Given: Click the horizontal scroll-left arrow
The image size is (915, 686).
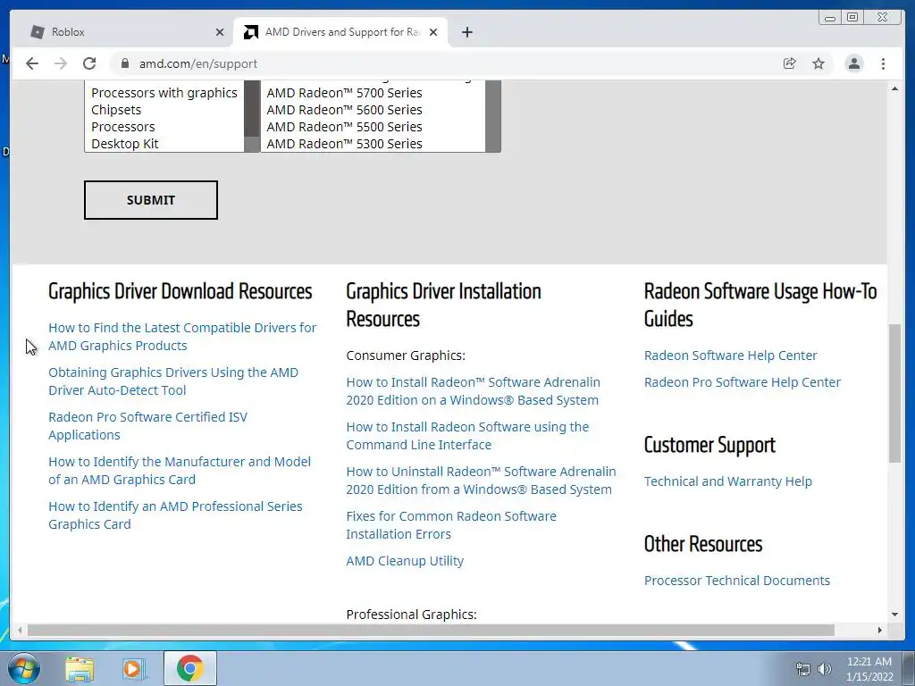Looking at the screenshot, I should coord(20,630).
